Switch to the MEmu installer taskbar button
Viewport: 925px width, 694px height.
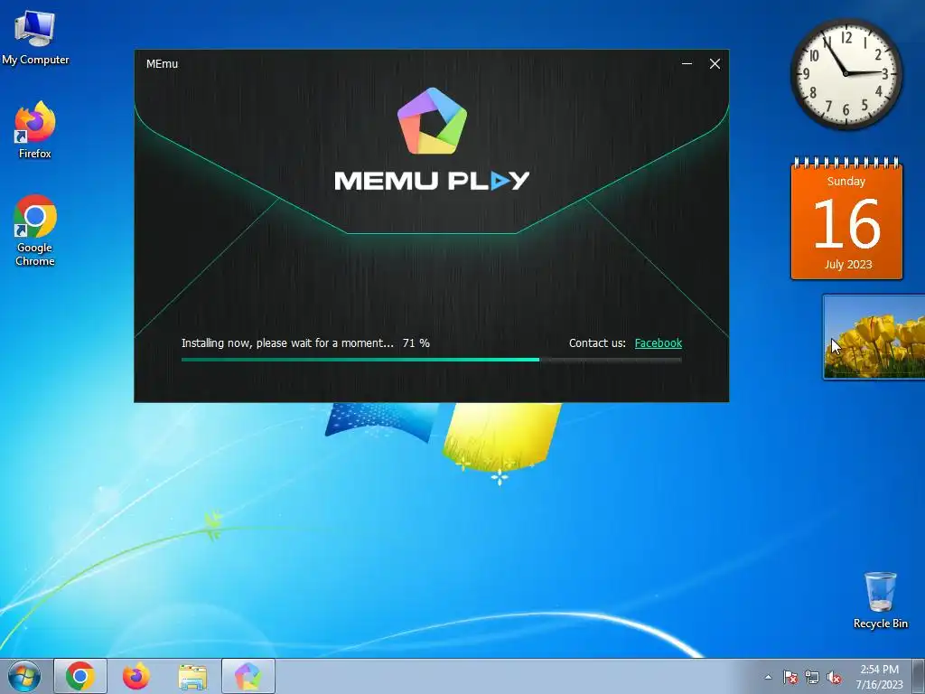[248, 676]
